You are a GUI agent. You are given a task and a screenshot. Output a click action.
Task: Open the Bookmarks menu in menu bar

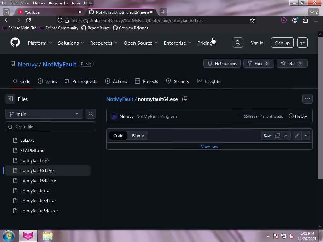click(x=58, y=3)
